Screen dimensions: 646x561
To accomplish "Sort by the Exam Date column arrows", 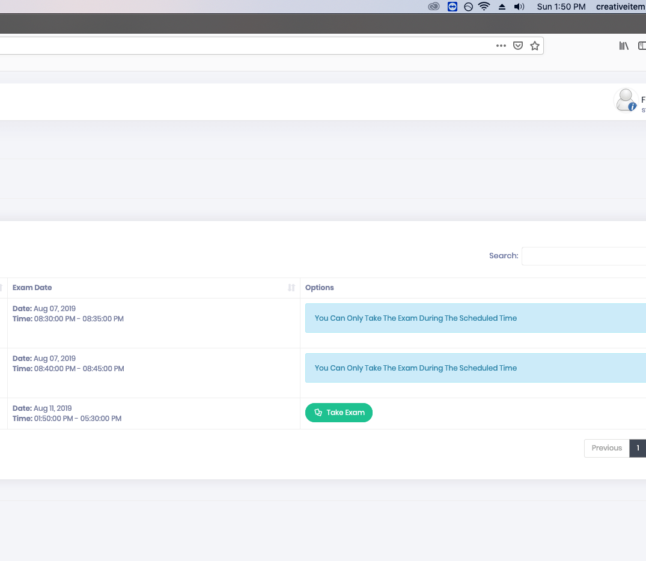I will tap(291, 288).
